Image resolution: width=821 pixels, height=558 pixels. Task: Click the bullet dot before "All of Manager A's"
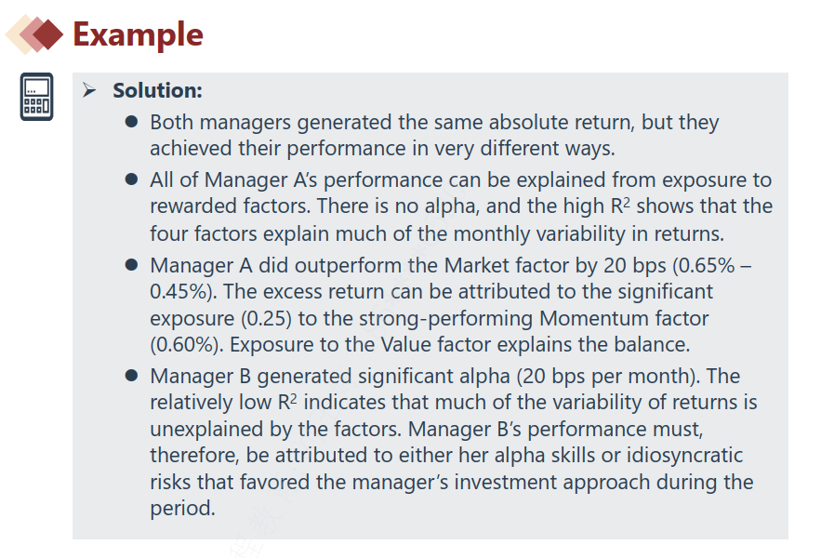coord(132,179)
